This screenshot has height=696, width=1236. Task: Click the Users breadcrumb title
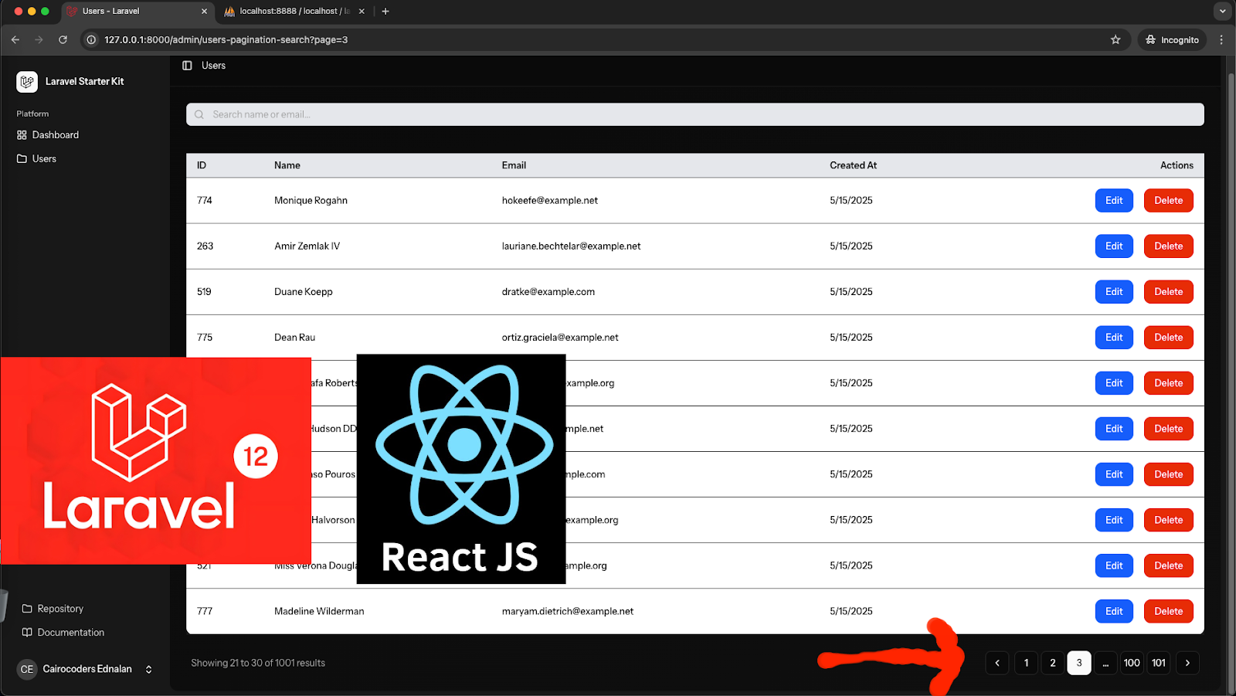point(213,66)
